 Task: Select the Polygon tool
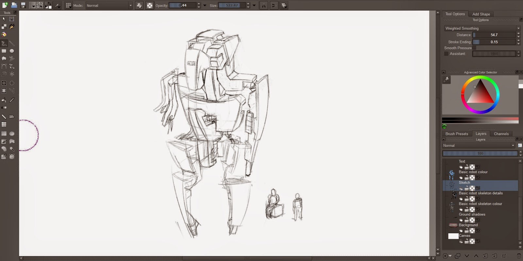click(4, 58)
